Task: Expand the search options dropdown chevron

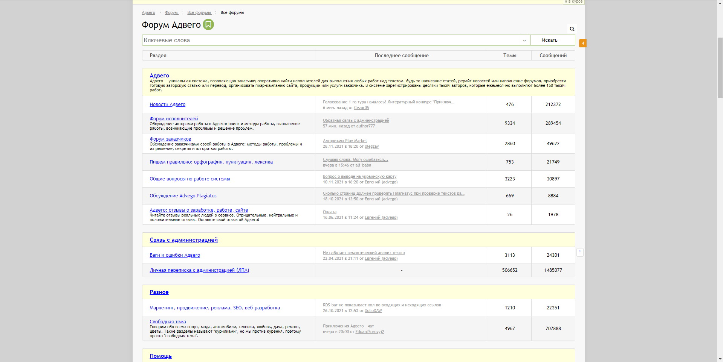Action: (x=524, y=40)
